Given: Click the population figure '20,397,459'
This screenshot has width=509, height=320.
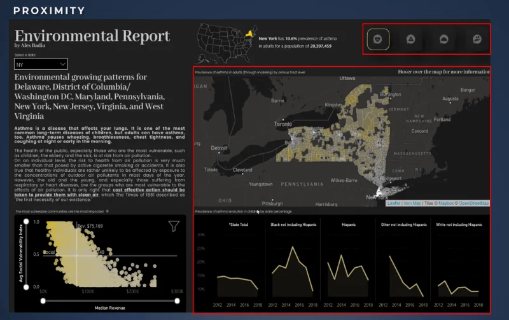Looking at the screenshot, I should coord(321,46).
